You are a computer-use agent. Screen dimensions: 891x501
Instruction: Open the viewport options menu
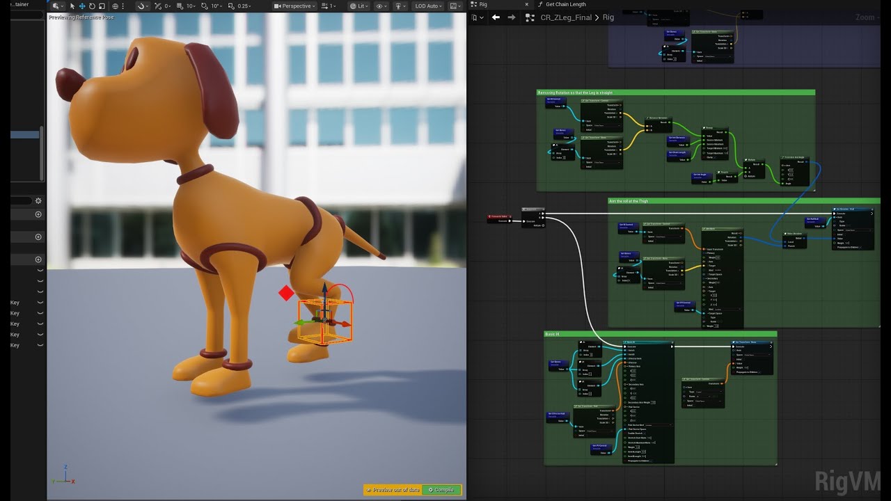click(x=57, y=6)
